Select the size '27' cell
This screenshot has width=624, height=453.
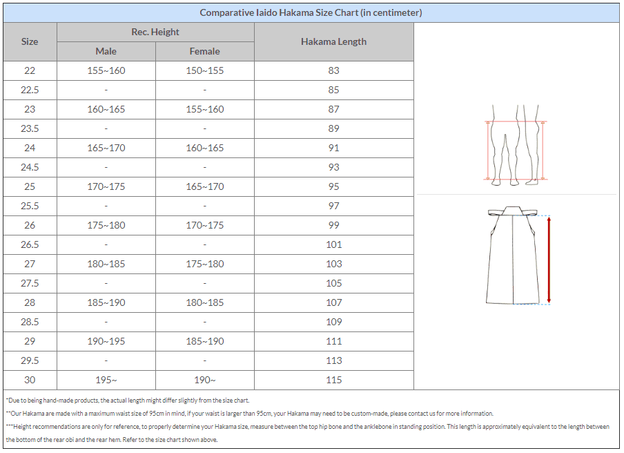point(30,264)
